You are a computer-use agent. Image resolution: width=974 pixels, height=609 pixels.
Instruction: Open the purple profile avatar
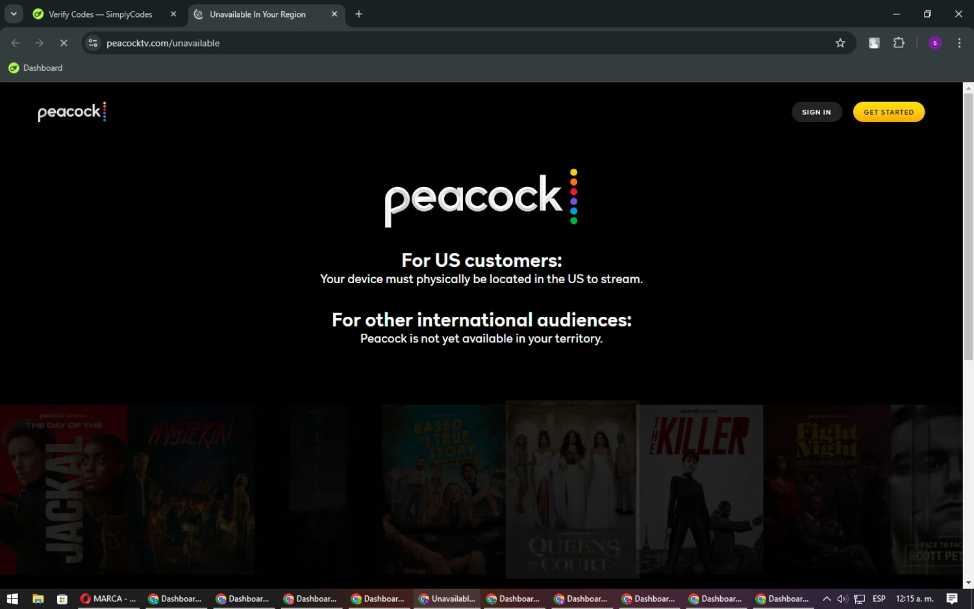(x=935, y=43)
